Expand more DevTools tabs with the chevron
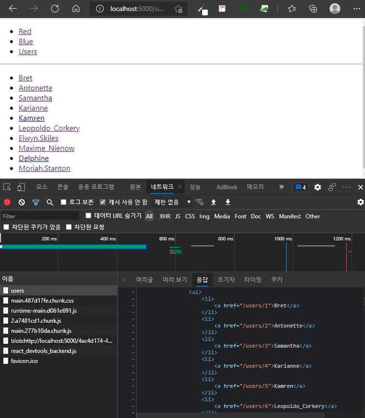Screen dimensions: 365x418 pos(281,187)
